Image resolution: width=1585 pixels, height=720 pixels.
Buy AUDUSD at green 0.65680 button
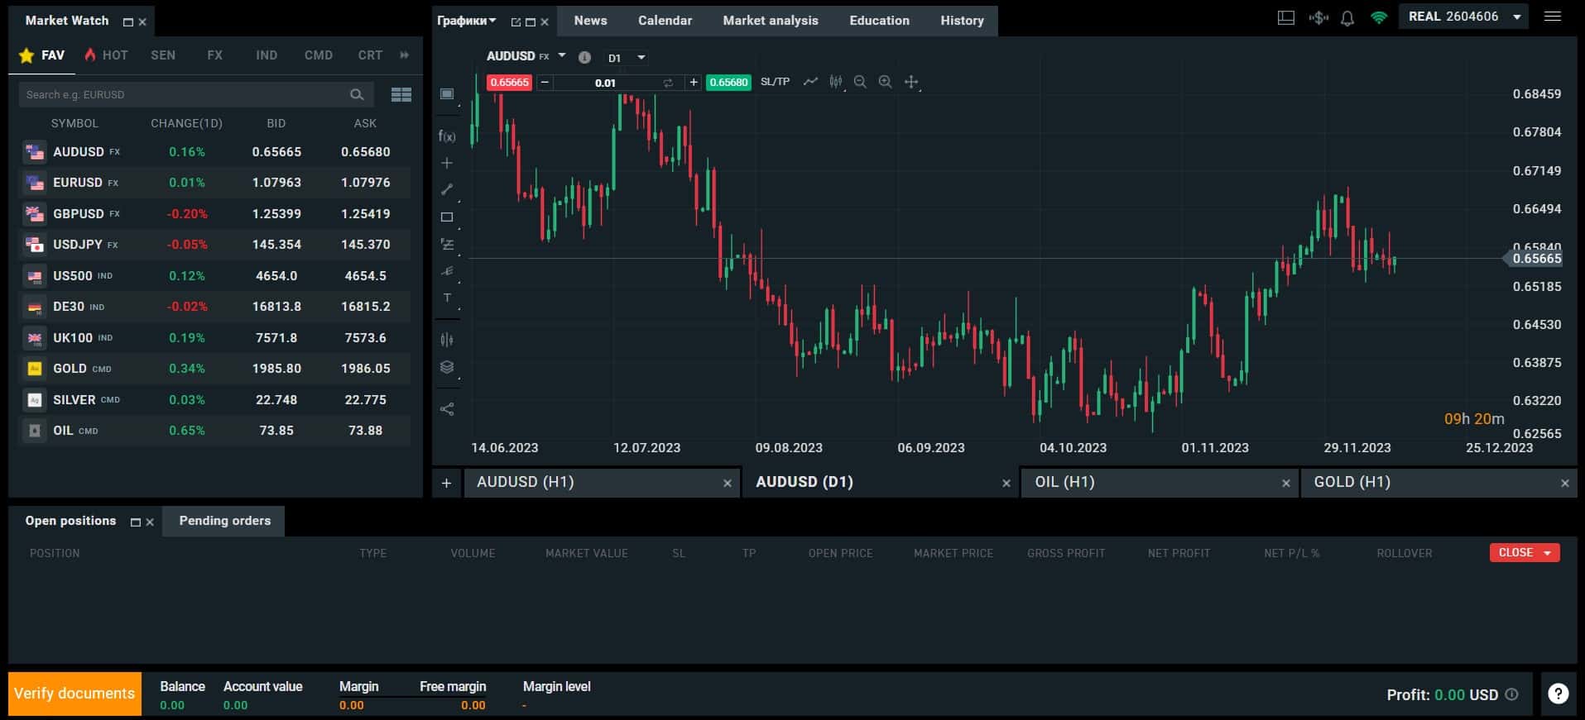728,83
